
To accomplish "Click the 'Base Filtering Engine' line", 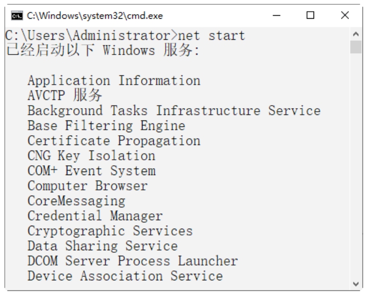I will pyautogui.click(x=106, y=126).
